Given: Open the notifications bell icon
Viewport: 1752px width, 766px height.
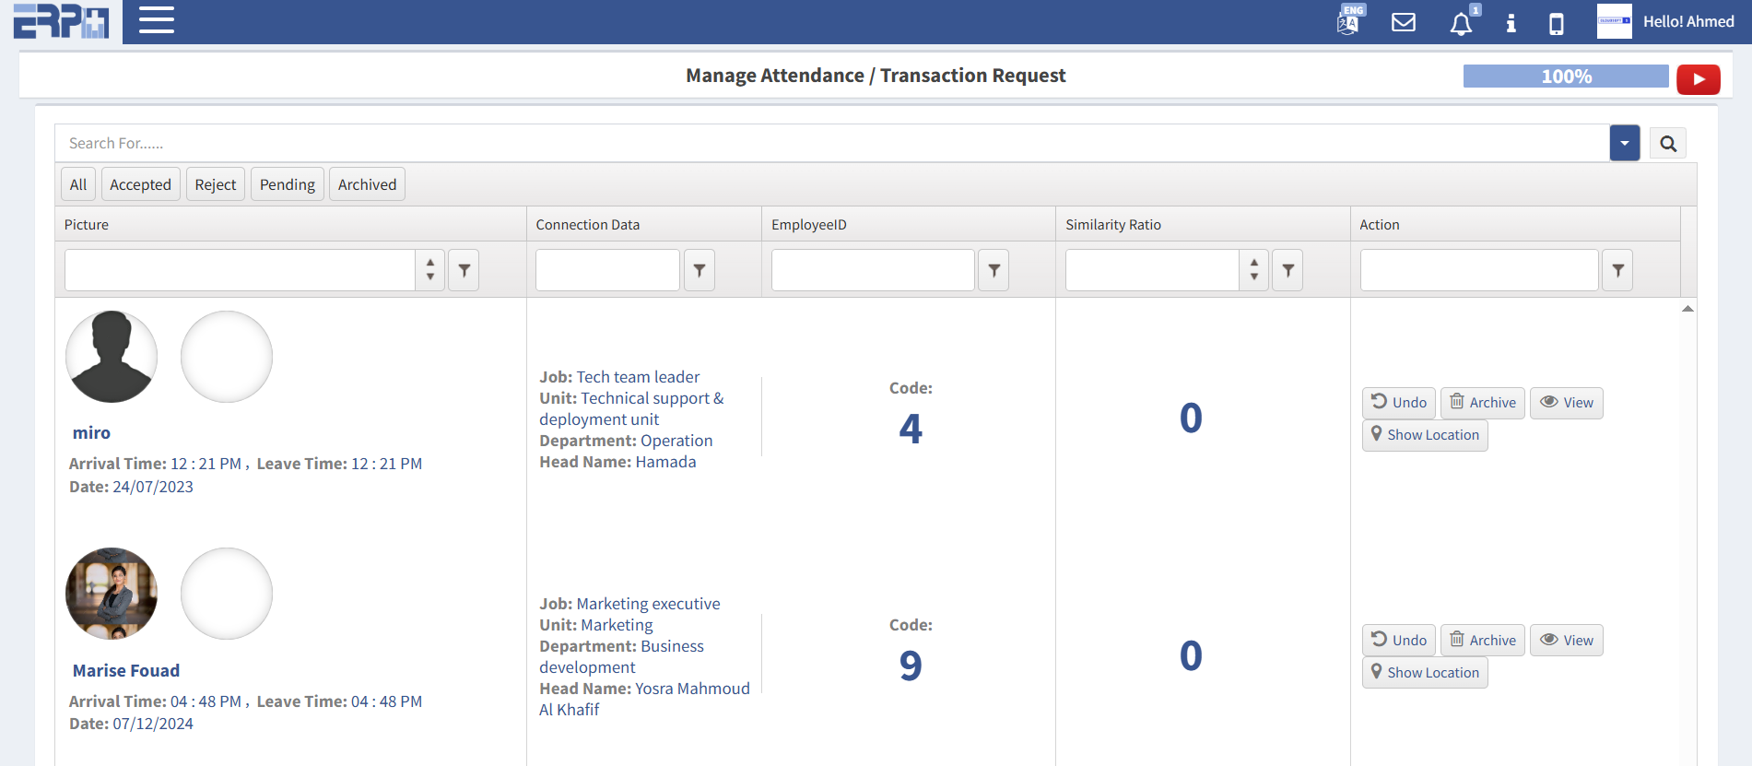Looking at the screenshot, I should [1461, 23].
